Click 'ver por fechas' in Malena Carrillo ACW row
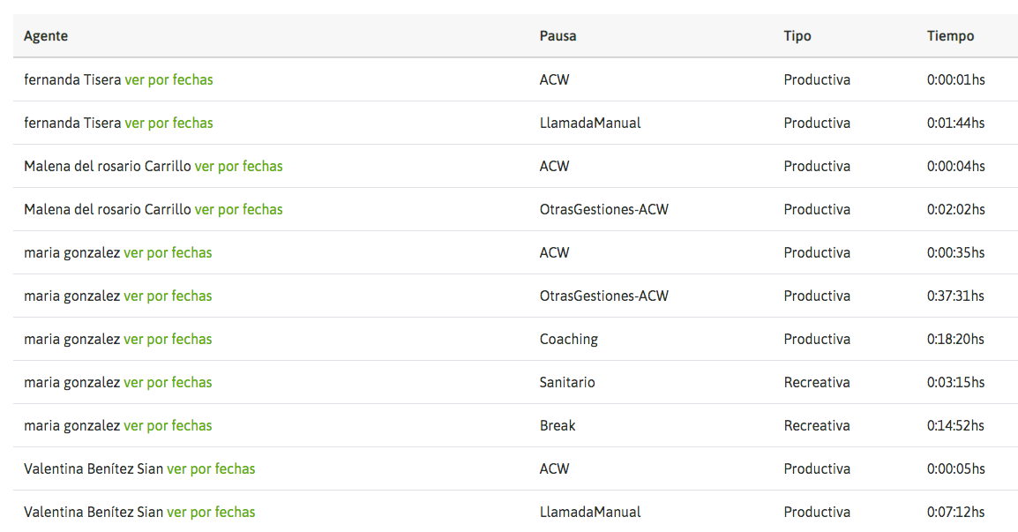Screen dimensions: 1018x532 pos(238,166)
